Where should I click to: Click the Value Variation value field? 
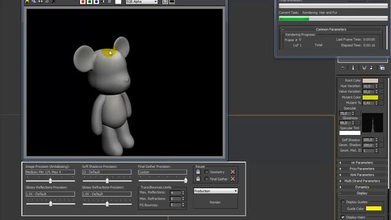pyautogui.click(x=368, y=92)
